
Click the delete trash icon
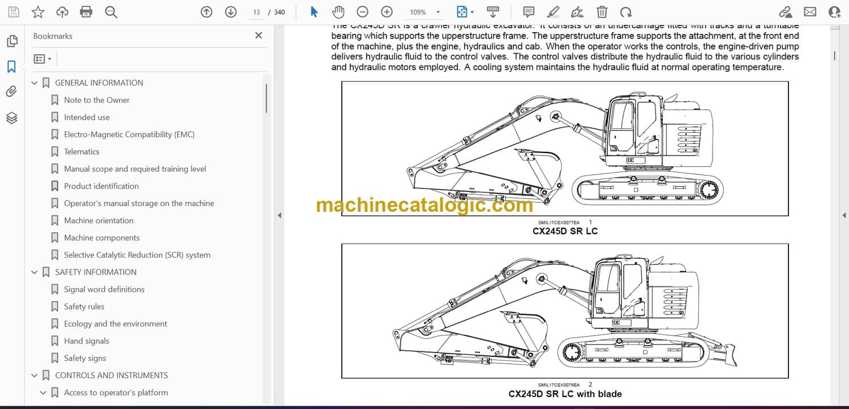[x=602, y=12]
